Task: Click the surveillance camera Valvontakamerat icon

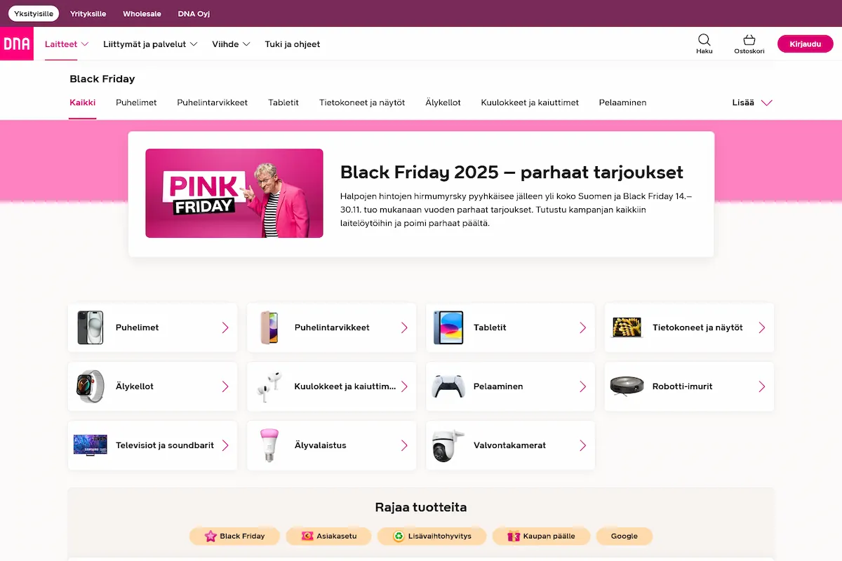Action: click(448, 445)
